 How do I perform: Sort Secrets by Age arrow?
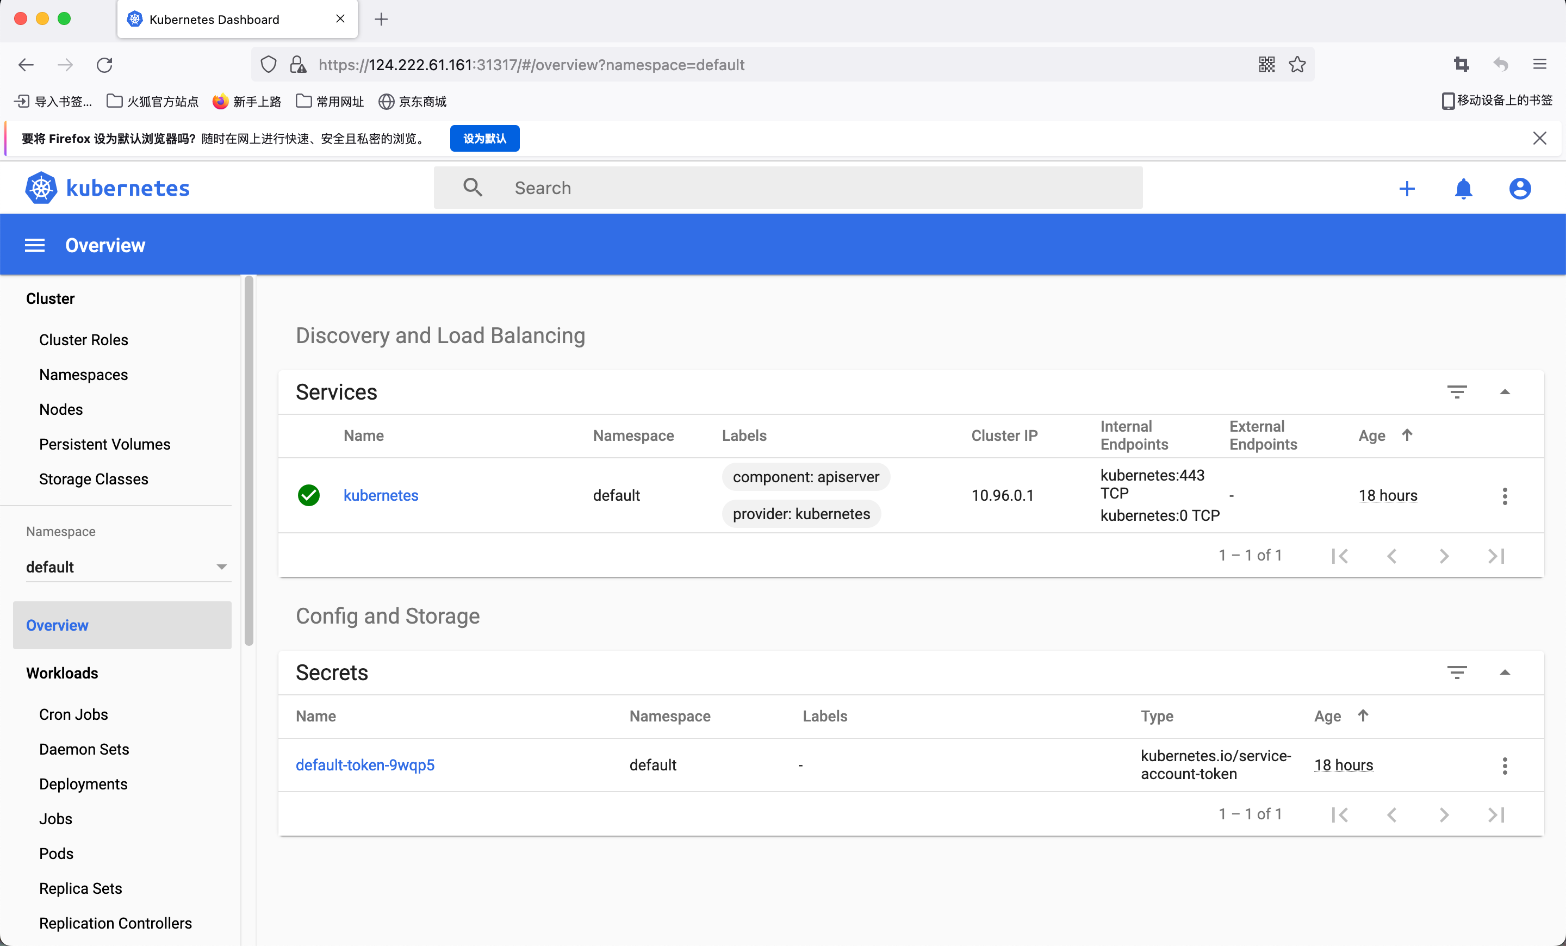(1363, 715)
